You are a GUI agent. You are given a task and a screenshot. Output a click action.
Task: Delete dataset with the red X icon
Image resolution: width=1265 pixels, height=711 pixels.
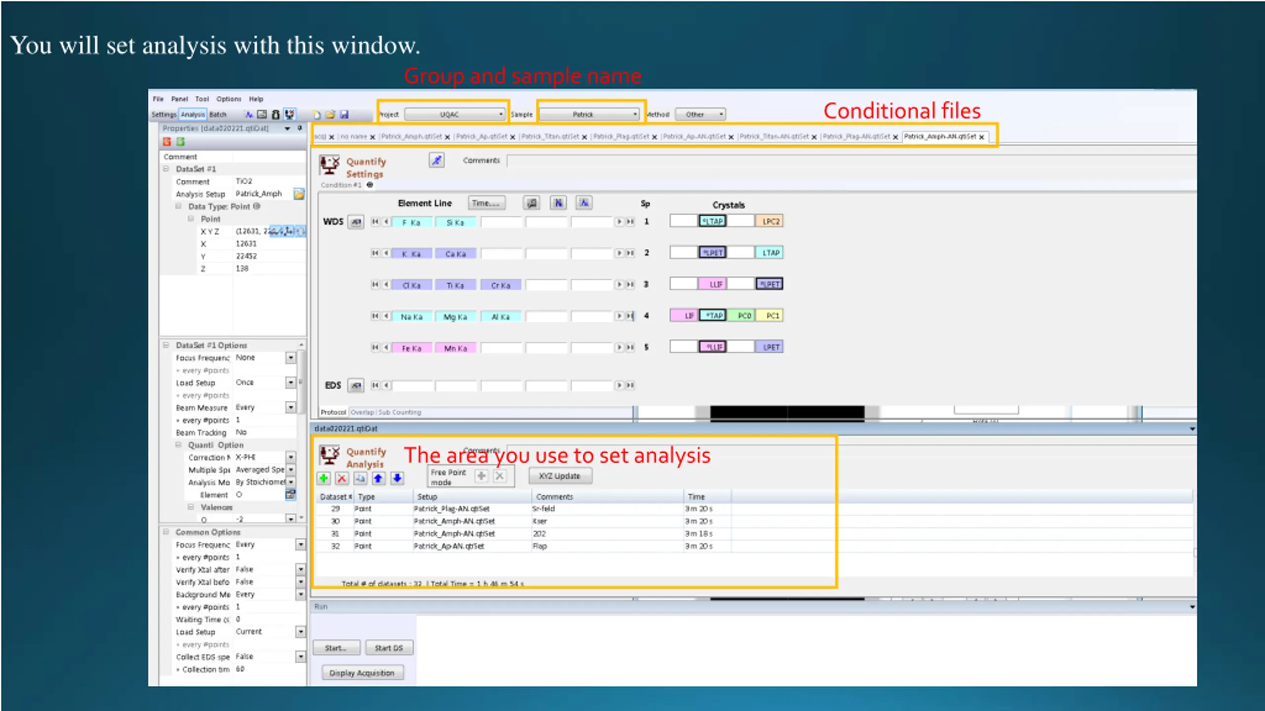pos(341,478)
